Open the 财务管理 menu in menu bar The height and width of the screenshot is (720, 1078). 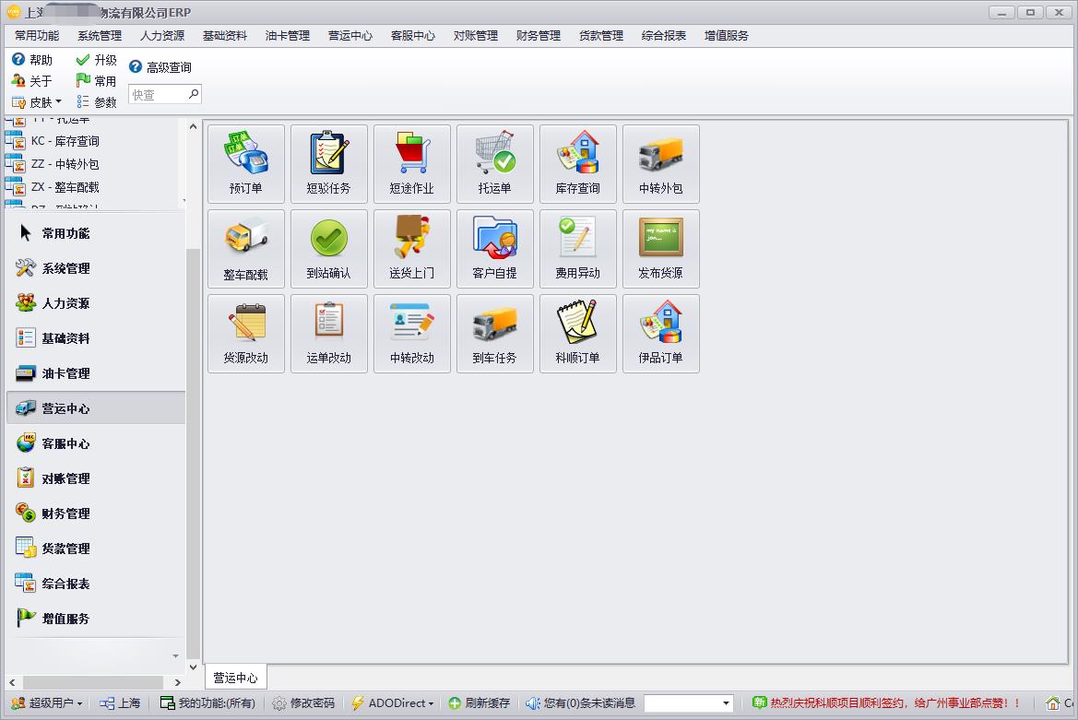click(x=538, y=36)
